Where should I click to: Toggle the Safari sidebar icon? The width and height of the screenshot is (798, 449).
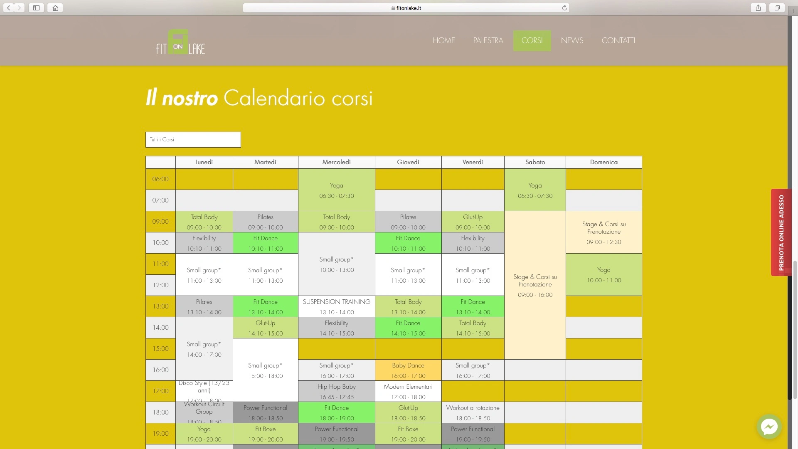click(36, 8)
